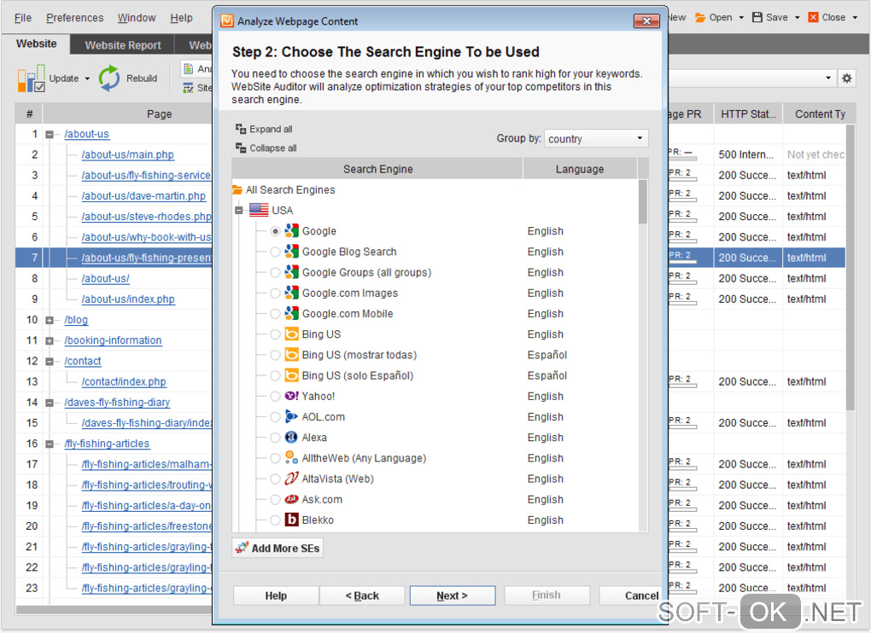Click the green Rebuild arrows icon

coord(109,78)
